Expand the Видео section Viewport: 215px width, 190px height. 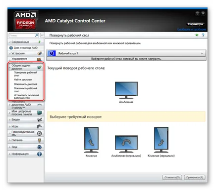coord(10,119)
